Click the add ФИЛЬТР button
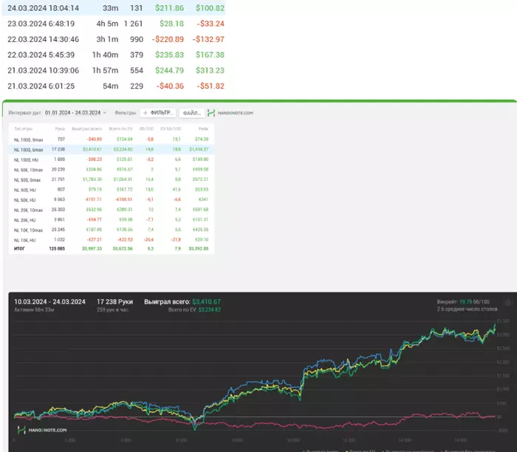517x452 pixels. coord(158,113)
